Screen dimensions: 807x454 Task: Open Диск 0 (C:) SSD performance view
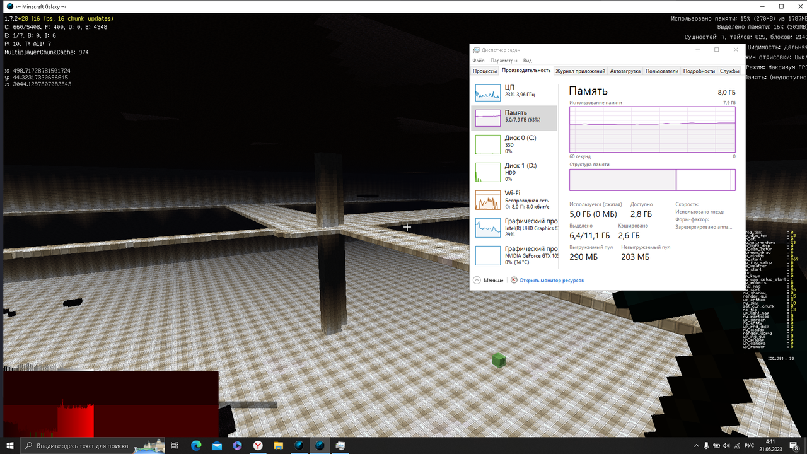click(x=514, y=144)
